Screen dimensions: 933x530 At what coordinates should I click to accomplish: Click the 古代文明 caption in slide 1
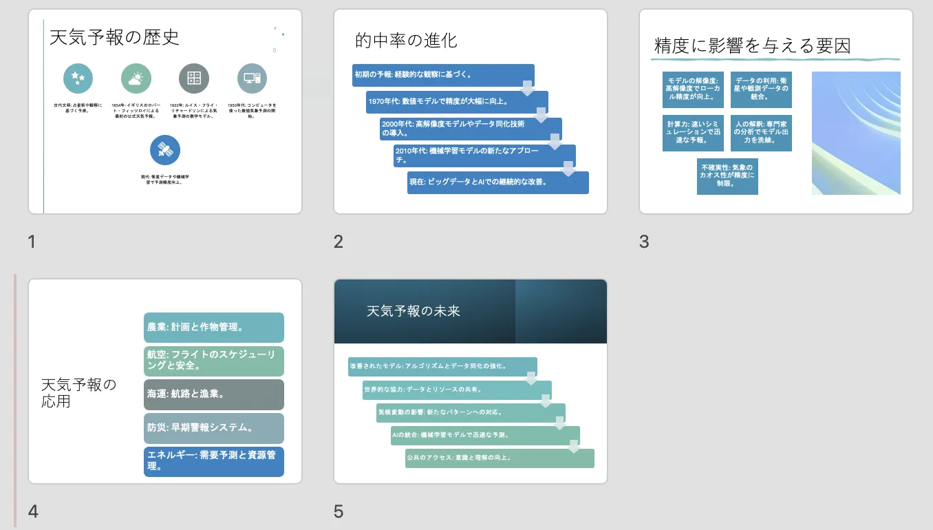pos(78,107)
